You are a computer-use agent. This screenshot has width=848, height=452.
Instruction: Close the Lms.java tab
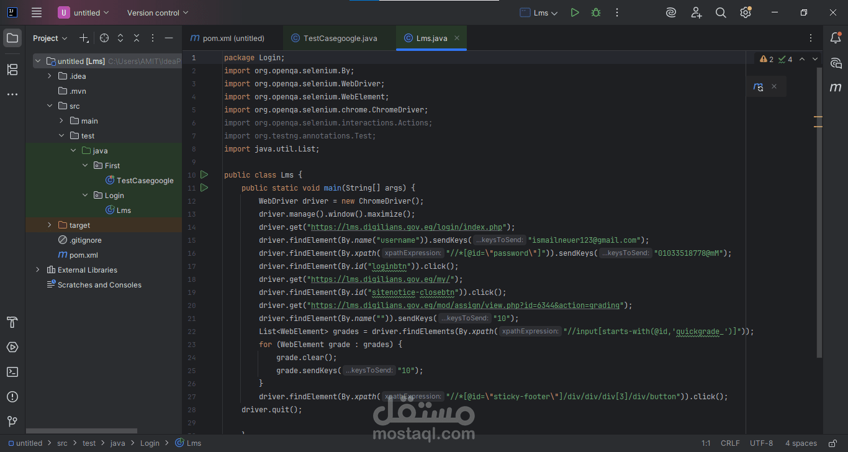(457, 38)
